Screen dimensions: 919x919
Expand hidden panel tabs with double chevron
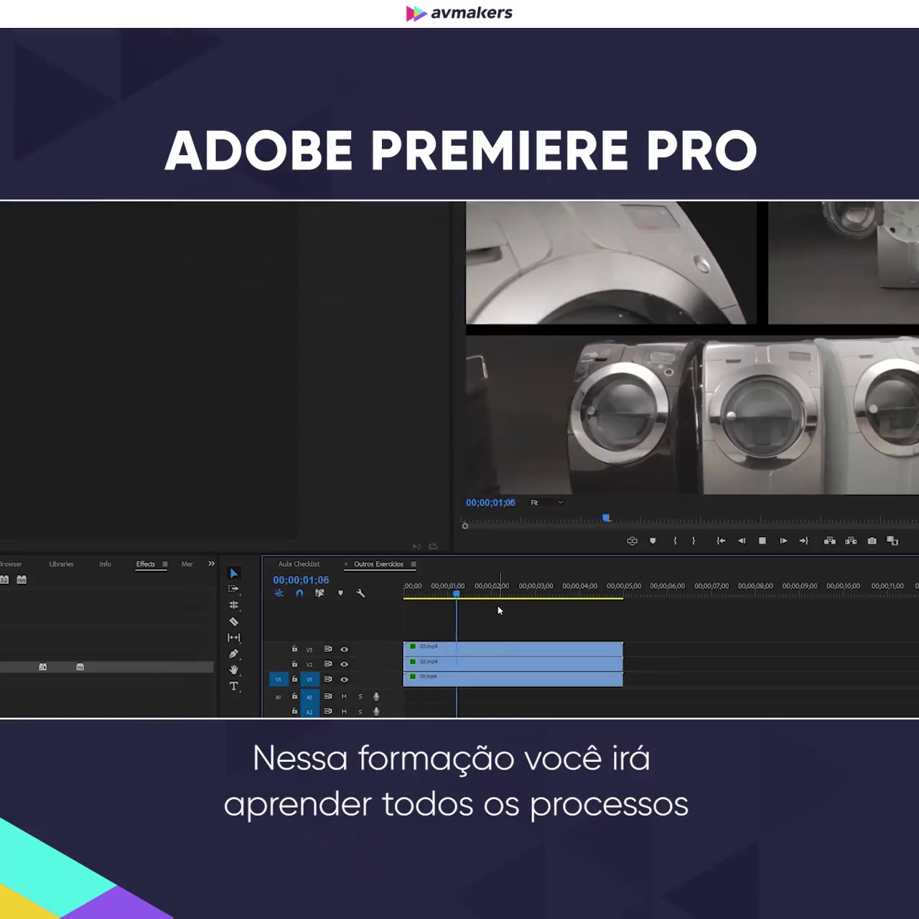[211, 564]
